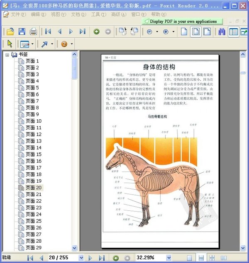Open zoom percentage dropdown in status bar
The height and width of the screenshot is (263, 249).
(168, 258)
